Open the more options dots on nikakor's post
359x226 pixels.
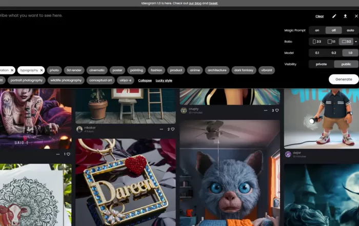162,129
